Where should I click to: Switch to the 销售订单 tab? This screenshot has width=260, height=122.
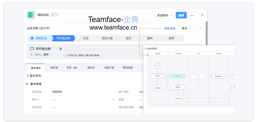tap(109, 68)
